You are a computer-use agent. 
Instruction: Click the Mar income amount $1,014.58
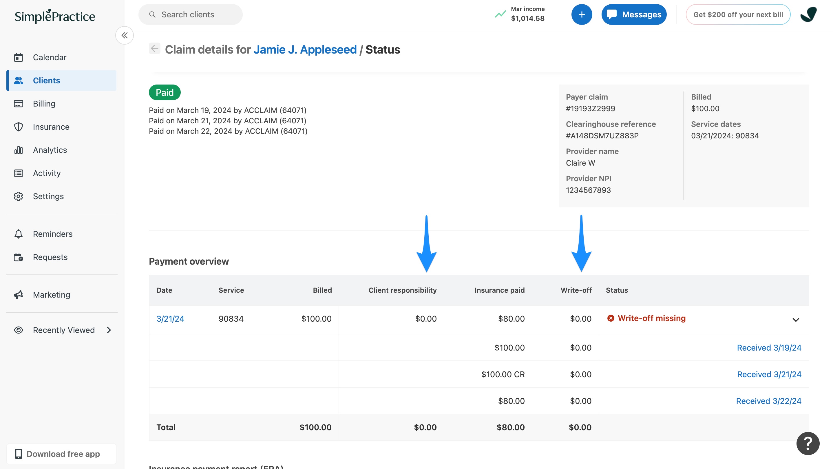pos(528,19)
